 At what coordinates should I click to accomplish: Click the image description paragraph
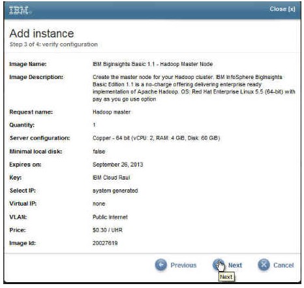[194, 88]
